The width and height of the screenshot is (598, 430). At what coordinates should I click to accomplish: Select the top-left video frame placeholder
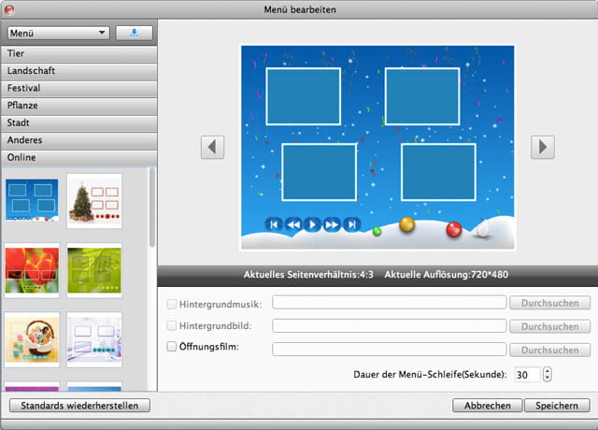304,96
